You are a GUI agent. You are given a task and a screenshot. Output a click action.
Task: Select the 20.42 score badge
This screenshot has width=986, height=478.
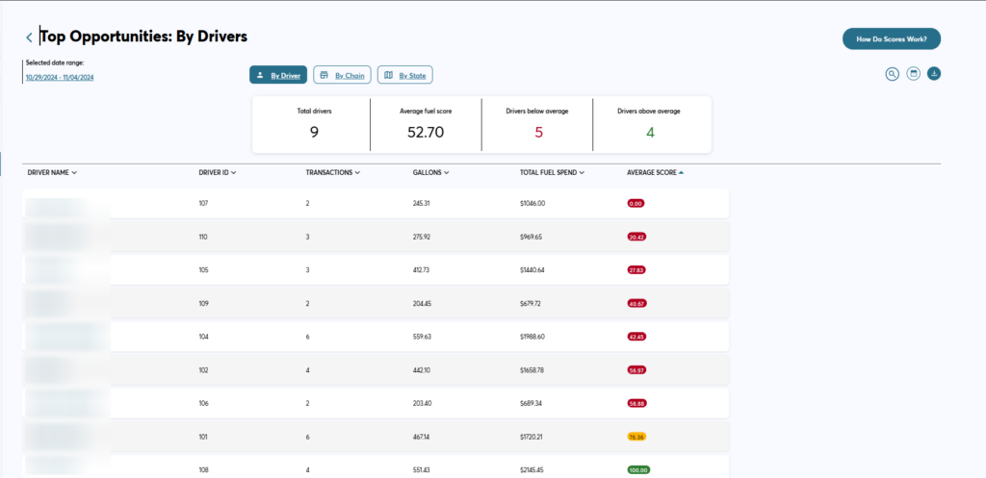(637, 237)
